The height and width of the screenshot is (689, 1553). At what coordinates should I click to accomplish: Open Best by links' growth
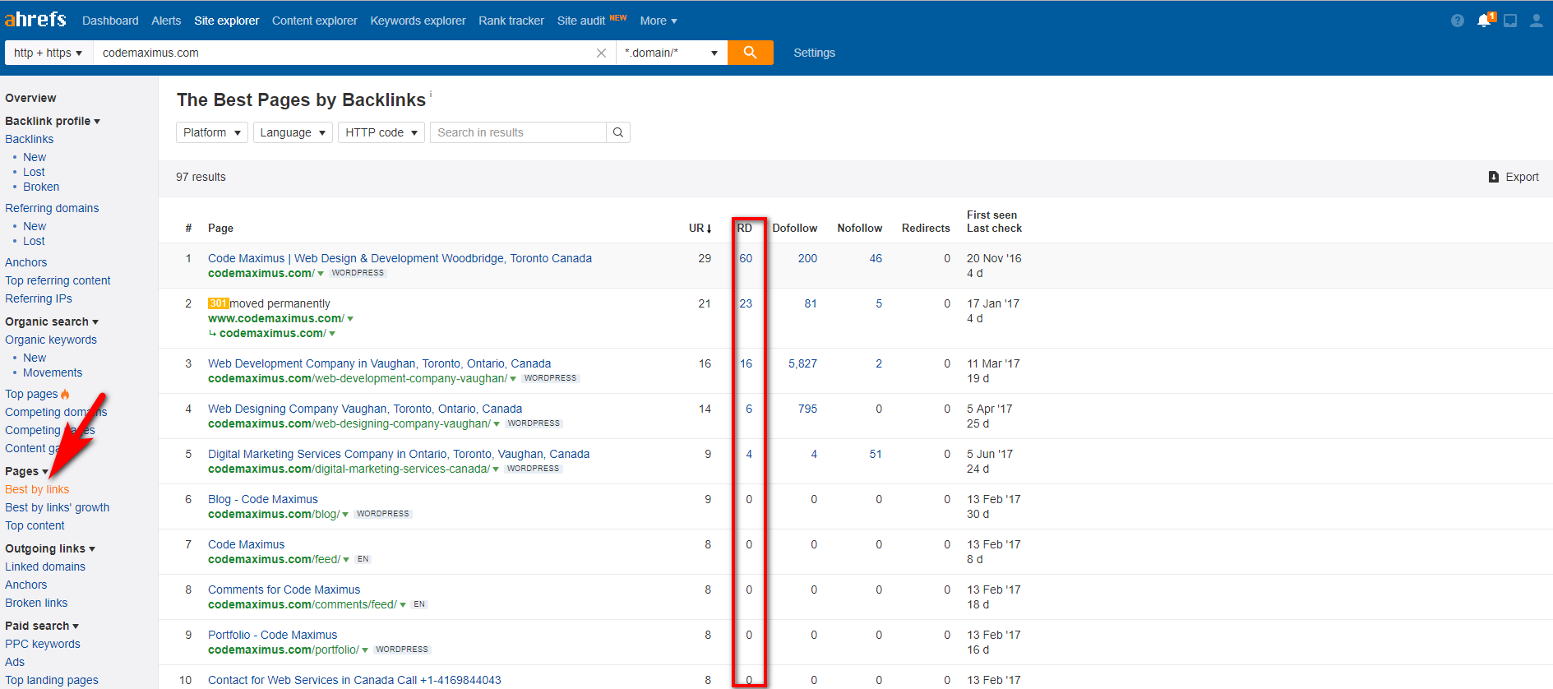click(58, 507)
